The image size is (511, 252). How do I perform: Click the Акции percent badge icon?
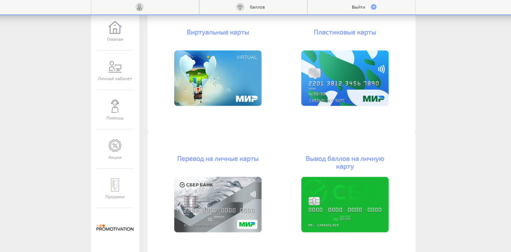coord(115,146)
